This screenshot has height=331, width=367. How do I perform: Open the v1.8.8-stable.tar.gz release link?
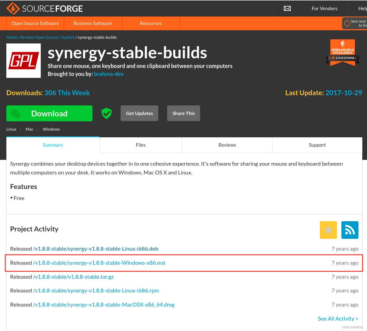(73, 277)
